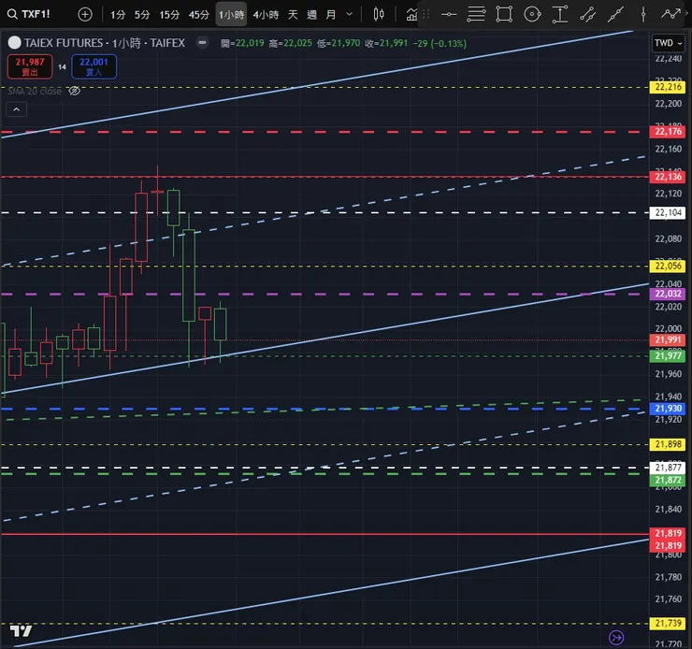Switch to 5分 timeframe
Viewport: 692px width, 649px height.
[x=141, y=15]
